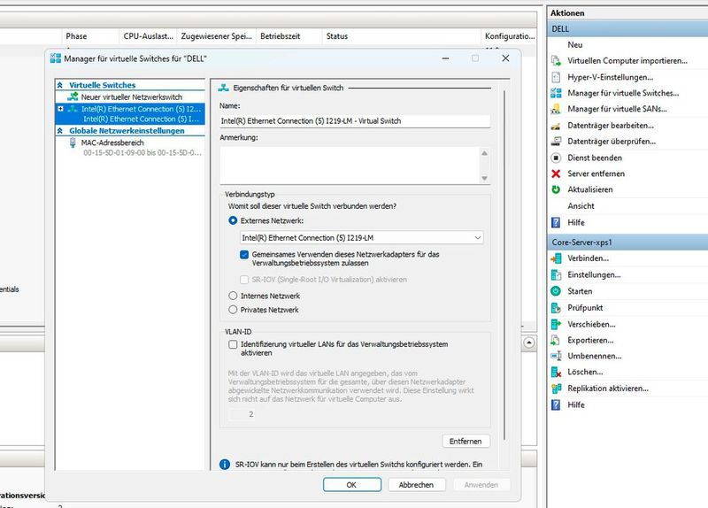Click the Dienst beenden stop icon
The image size is (708, 508).
tap(556, 158)
